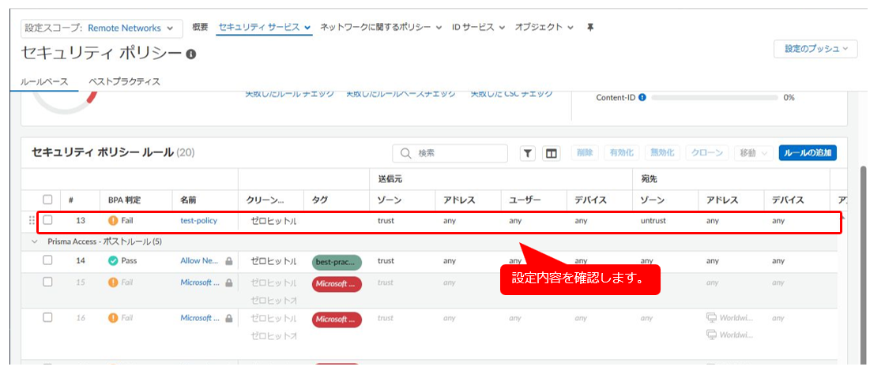
Task: Click the Content-ID info icon
Action: coord(642,97)
